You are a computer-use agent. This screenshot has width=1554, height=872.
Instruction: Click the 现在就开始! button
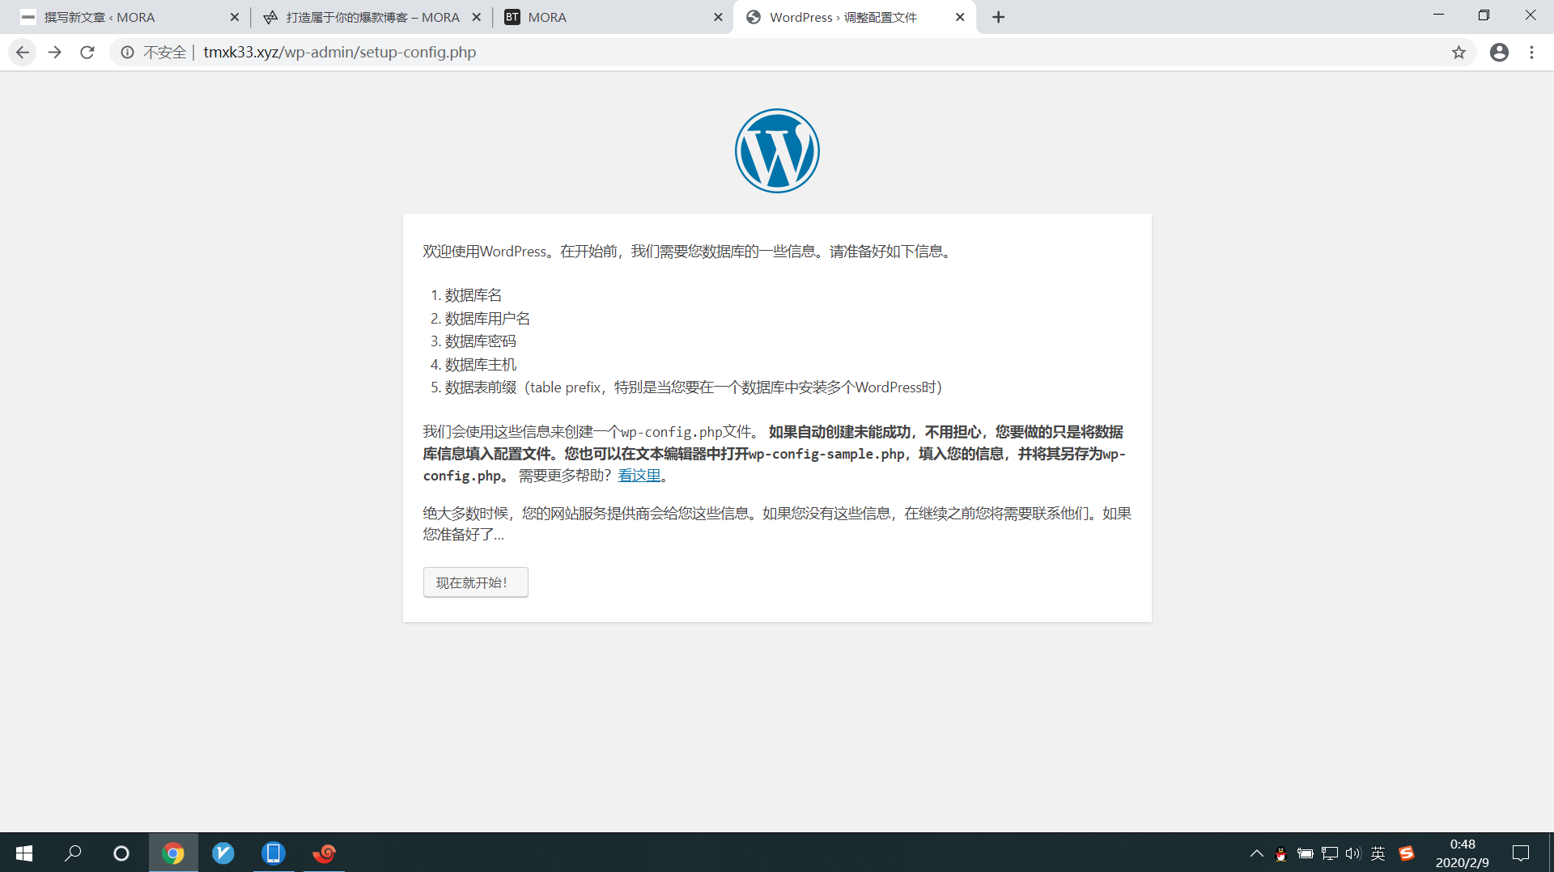[476, 582]
